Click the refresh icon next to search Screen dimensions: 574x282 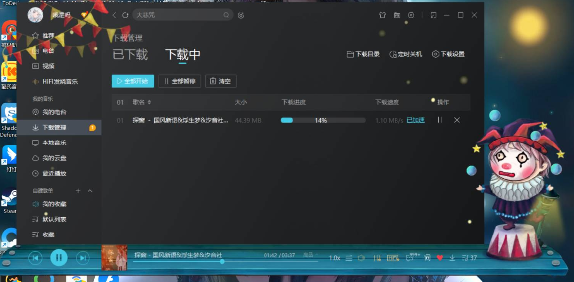point(125,15)
